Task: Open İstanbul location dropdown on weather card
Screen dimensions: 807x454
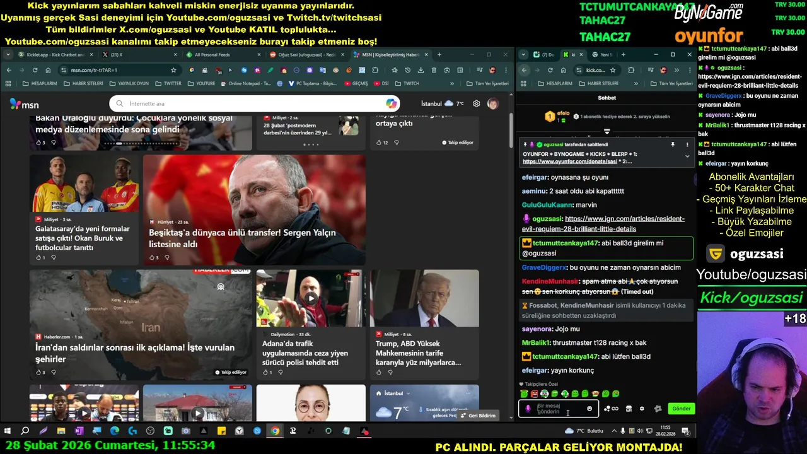Action: point(408,393)
